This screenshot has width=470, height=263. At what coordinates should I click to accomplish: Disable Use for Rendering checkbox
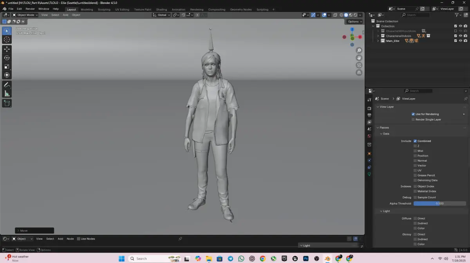(413, 114)
